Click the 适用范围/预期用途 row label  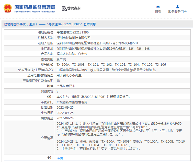coord(40,75)
